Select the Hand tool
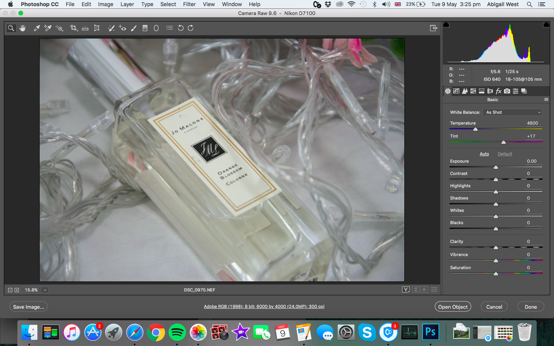 (23, 28)
